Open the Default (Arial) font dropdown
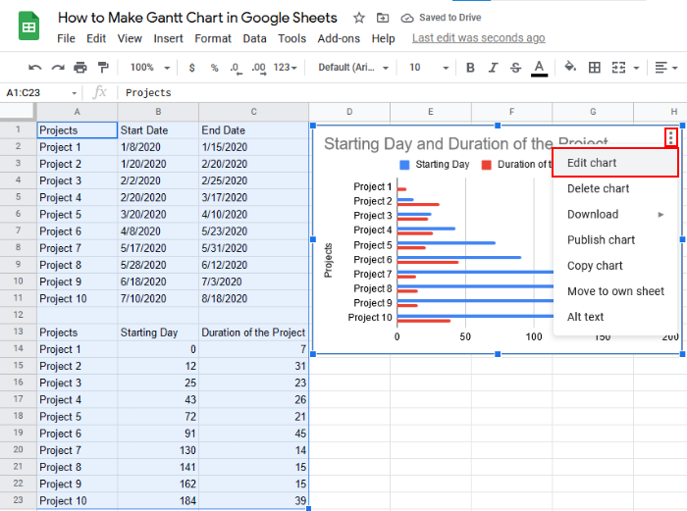Image resolution: width=687 pixels, height=511 pixels. (353, 68)
